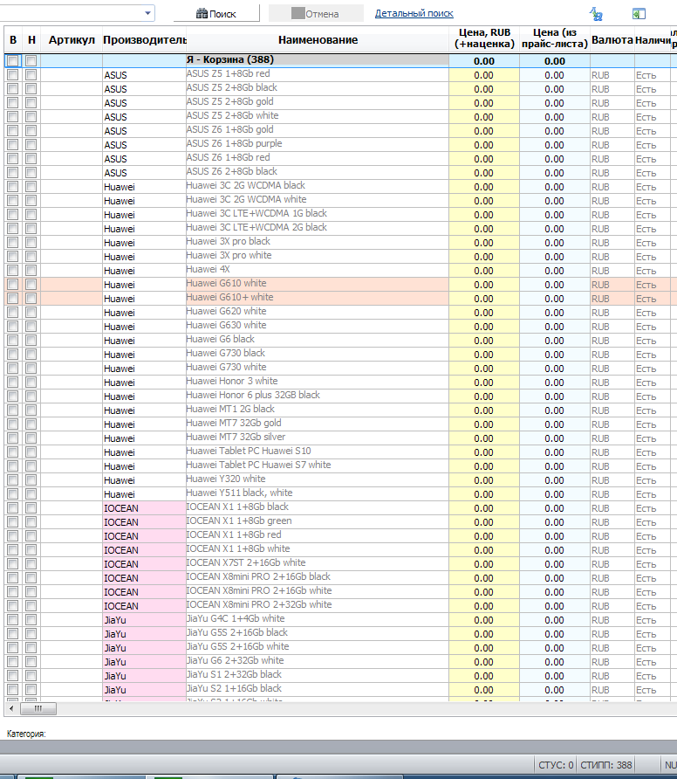Click the Н column header
Screen dimensions: 677x779
(31, 40)
